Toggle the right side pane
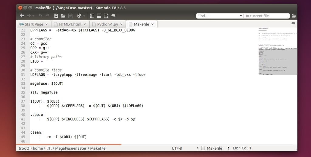Screen dimensions: 311x157 coord(106,15)
